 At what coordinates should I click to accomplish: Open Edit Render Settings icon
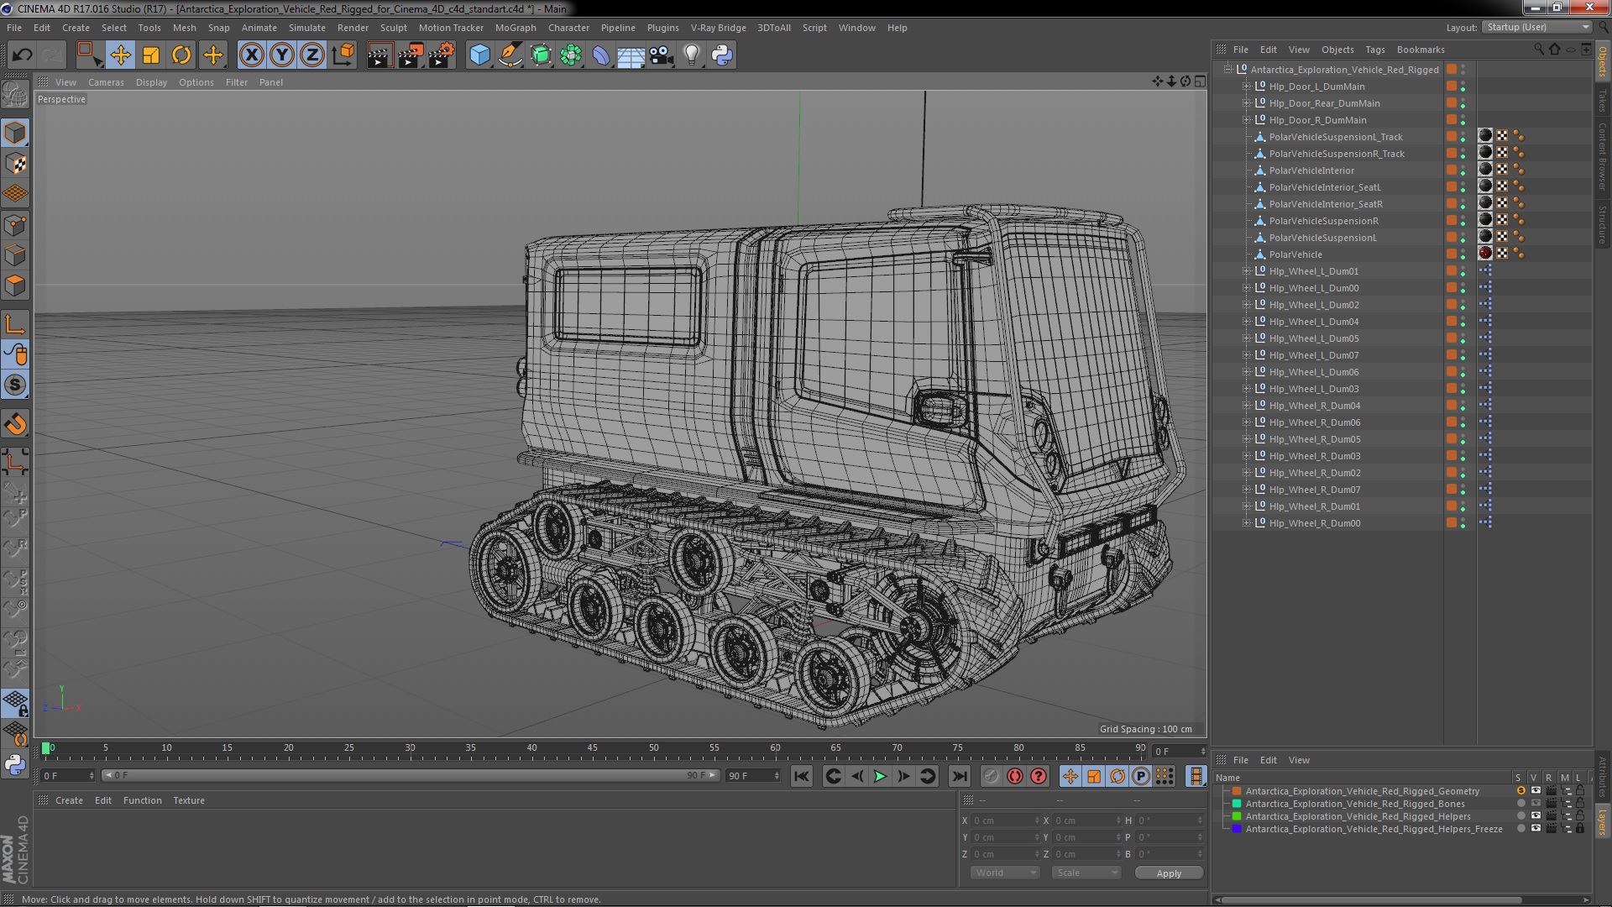pos(442,55)
